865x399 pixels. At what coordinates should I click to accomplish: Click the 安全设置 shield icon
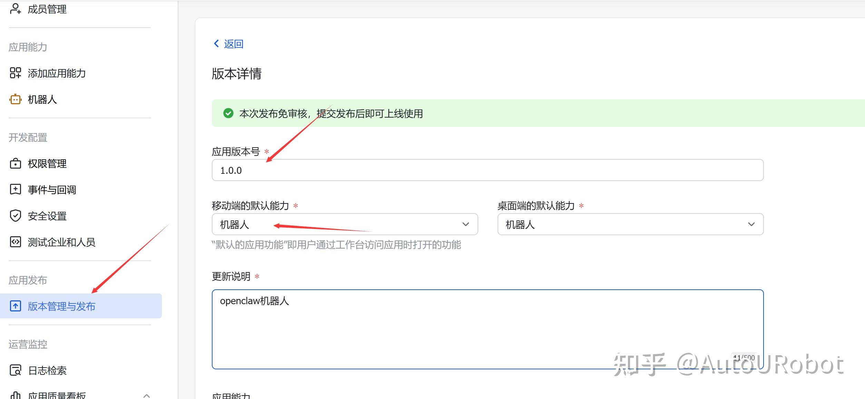coord(15,216)
